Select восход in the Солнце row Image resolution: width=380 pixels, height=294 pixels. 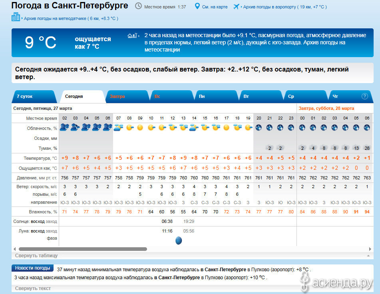(38, 221)
